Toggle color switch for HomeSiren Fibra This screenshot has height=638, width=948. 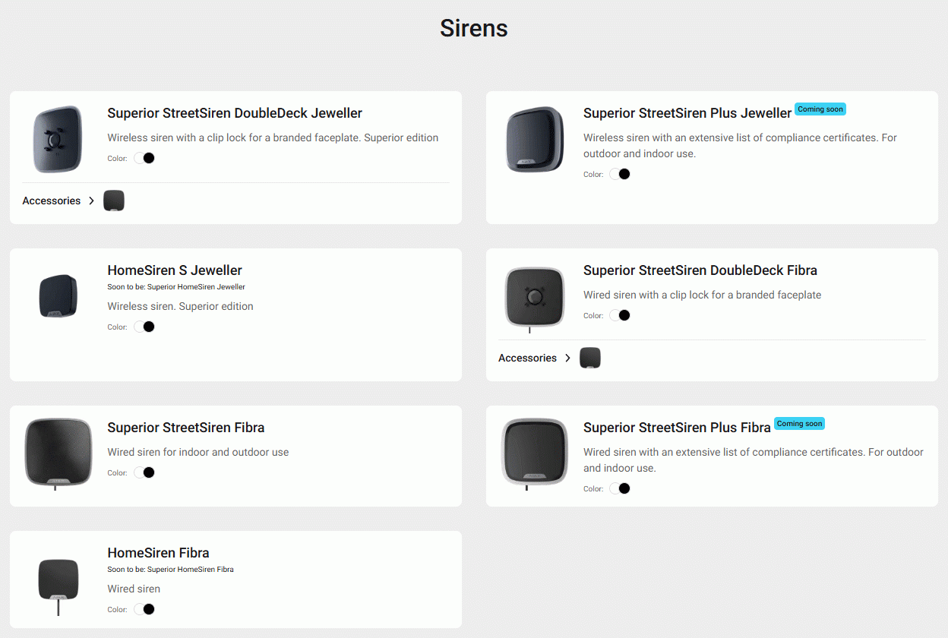pos(144,609)
